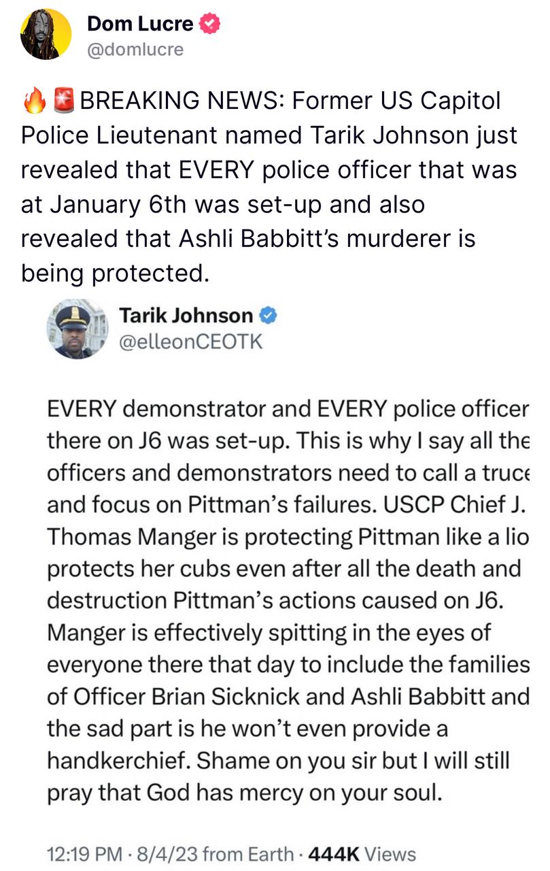Click the "from Earth" location text
Viewport: 550px width, 871px height.
(247, 853)
